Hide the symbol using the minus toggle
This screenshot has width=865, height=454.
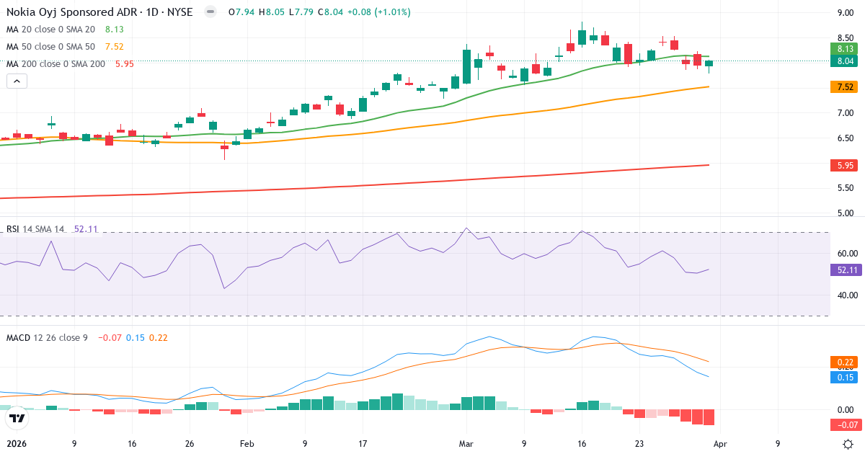coord(209,12)
